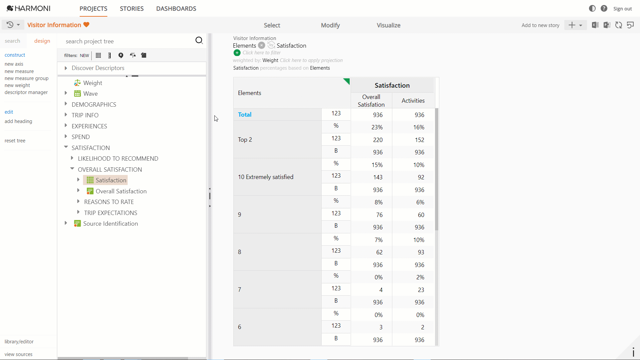Open the history dropdown arrow
This screenshot has width=640, height=360.
[18, 25]
